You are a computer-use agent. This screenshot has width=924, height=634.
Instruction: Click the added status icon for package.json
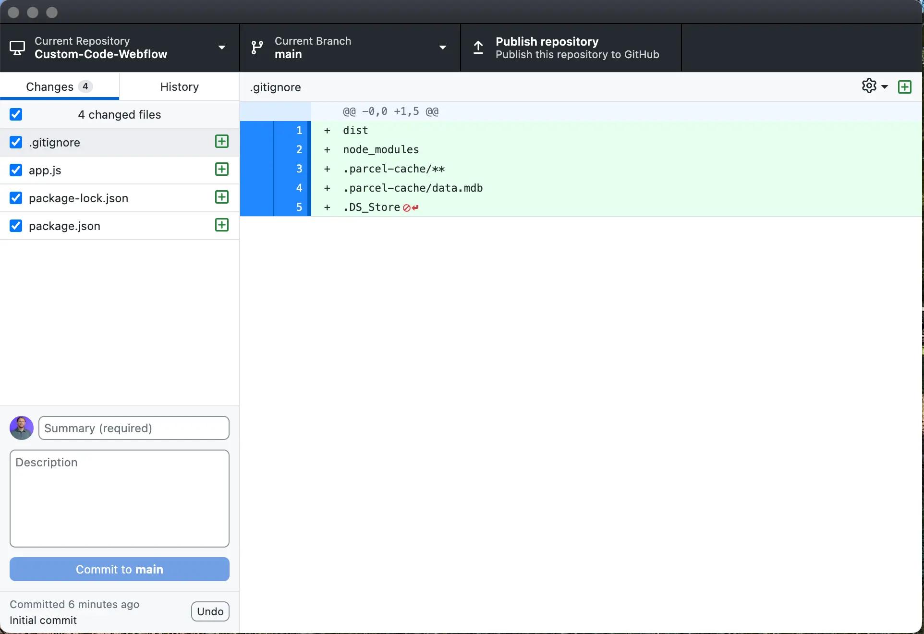click(x=222, y=225)
